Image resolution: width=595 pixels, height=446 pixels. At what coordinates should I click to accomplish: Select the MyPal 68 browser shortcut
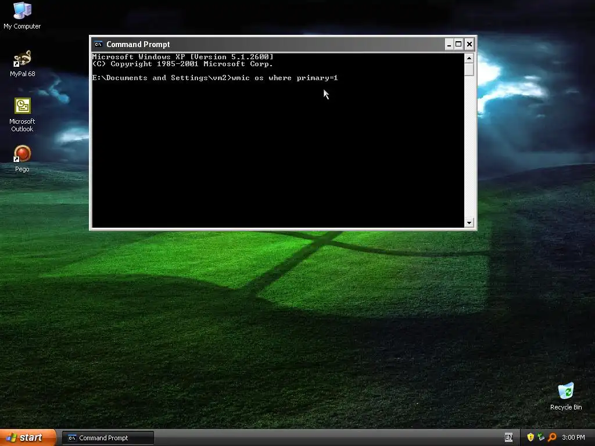point(22,64)
